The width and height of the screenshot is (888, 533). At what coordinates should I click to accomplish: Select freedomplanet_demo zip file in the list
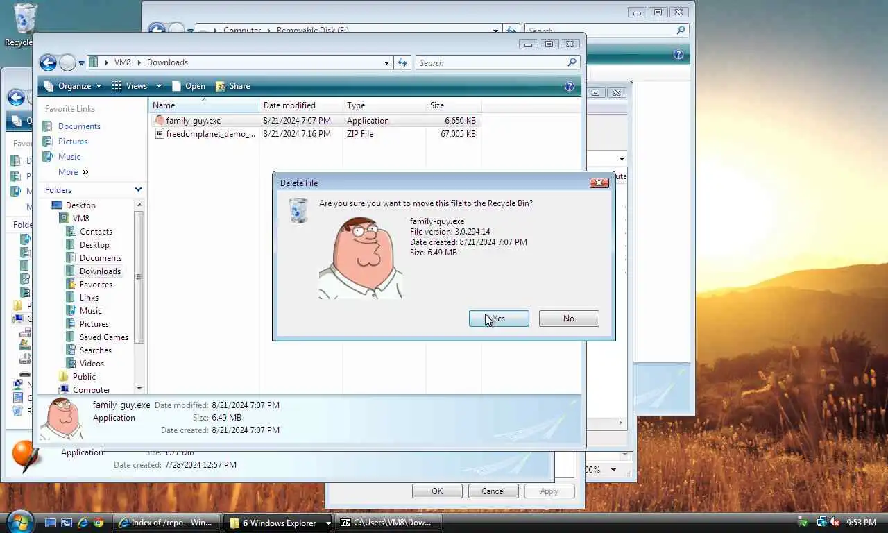(x=316, y=134)
